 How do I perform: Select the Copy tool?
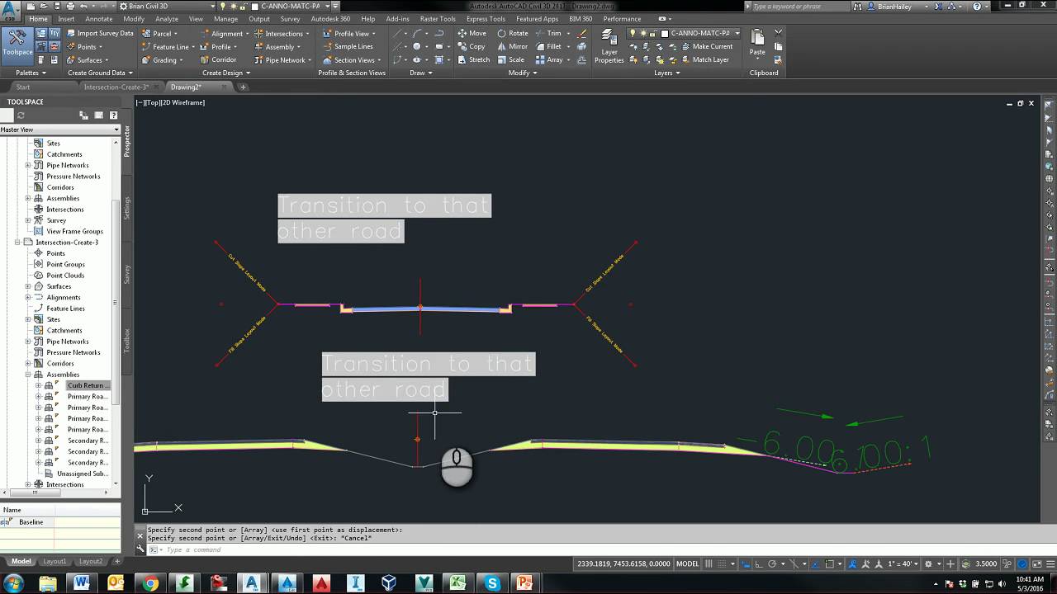472,47
